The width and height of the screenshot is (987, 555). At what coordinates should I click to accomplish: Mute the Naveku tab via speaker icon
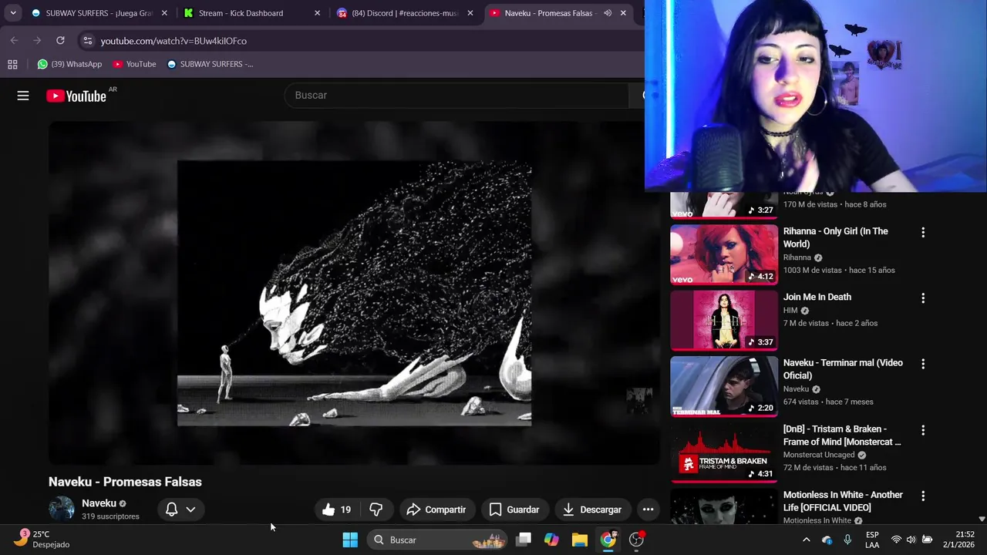pyautogui.click(x=608, y=13)
